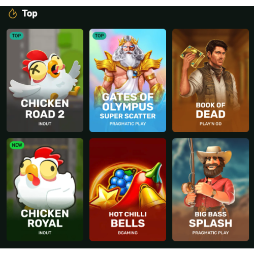The image size is (254, 254).
Task: Play Hot Chilli Bells by BGaming
Action: (x=128, y=189)
